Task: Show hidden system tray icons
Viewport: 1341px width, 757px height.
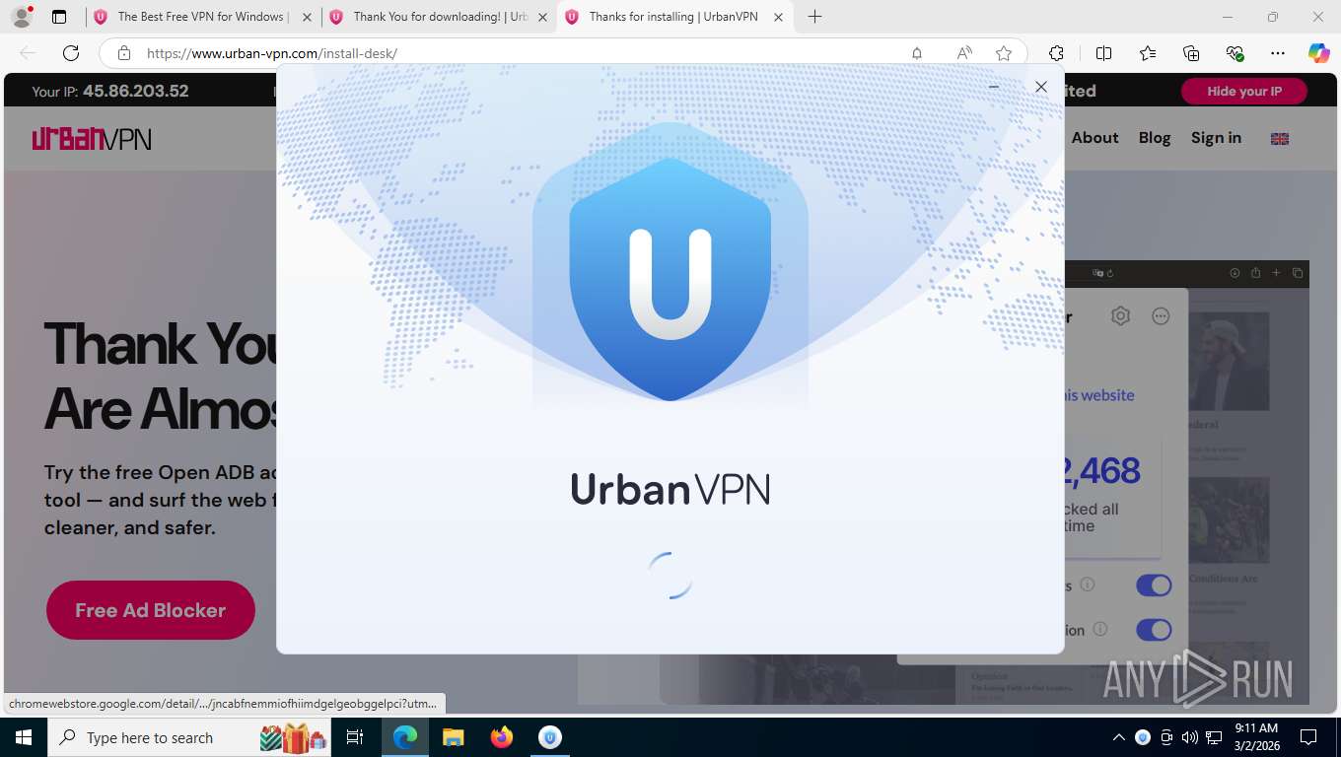Action: click(x=1118, y=737)
